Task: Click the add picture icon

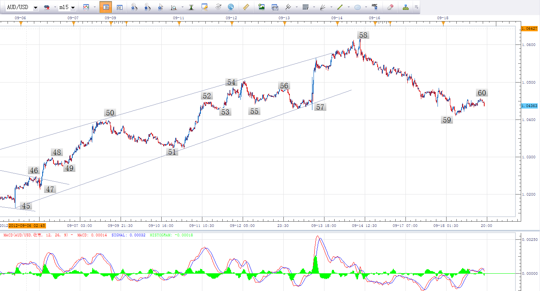Action: (262, 7)
